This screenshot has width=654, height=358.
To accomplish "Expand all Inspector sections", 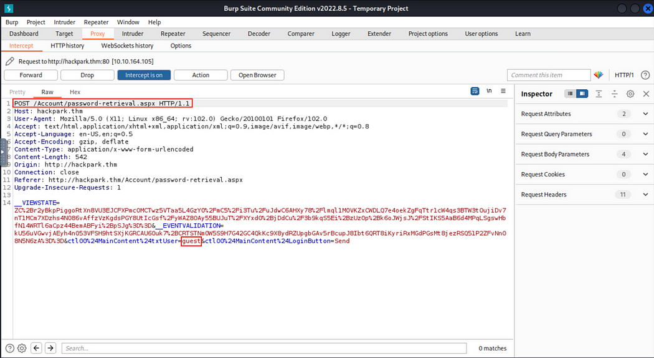I will [599, 94].
